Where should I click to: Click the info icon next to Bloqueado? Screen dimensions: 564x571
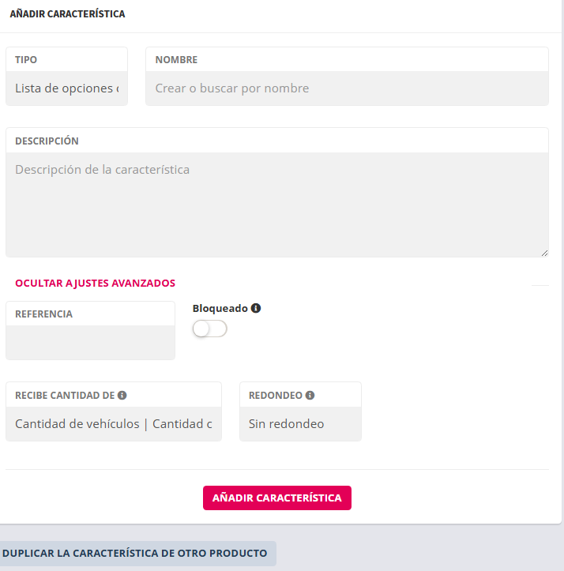pyautogui.click(x=256, y=308)
